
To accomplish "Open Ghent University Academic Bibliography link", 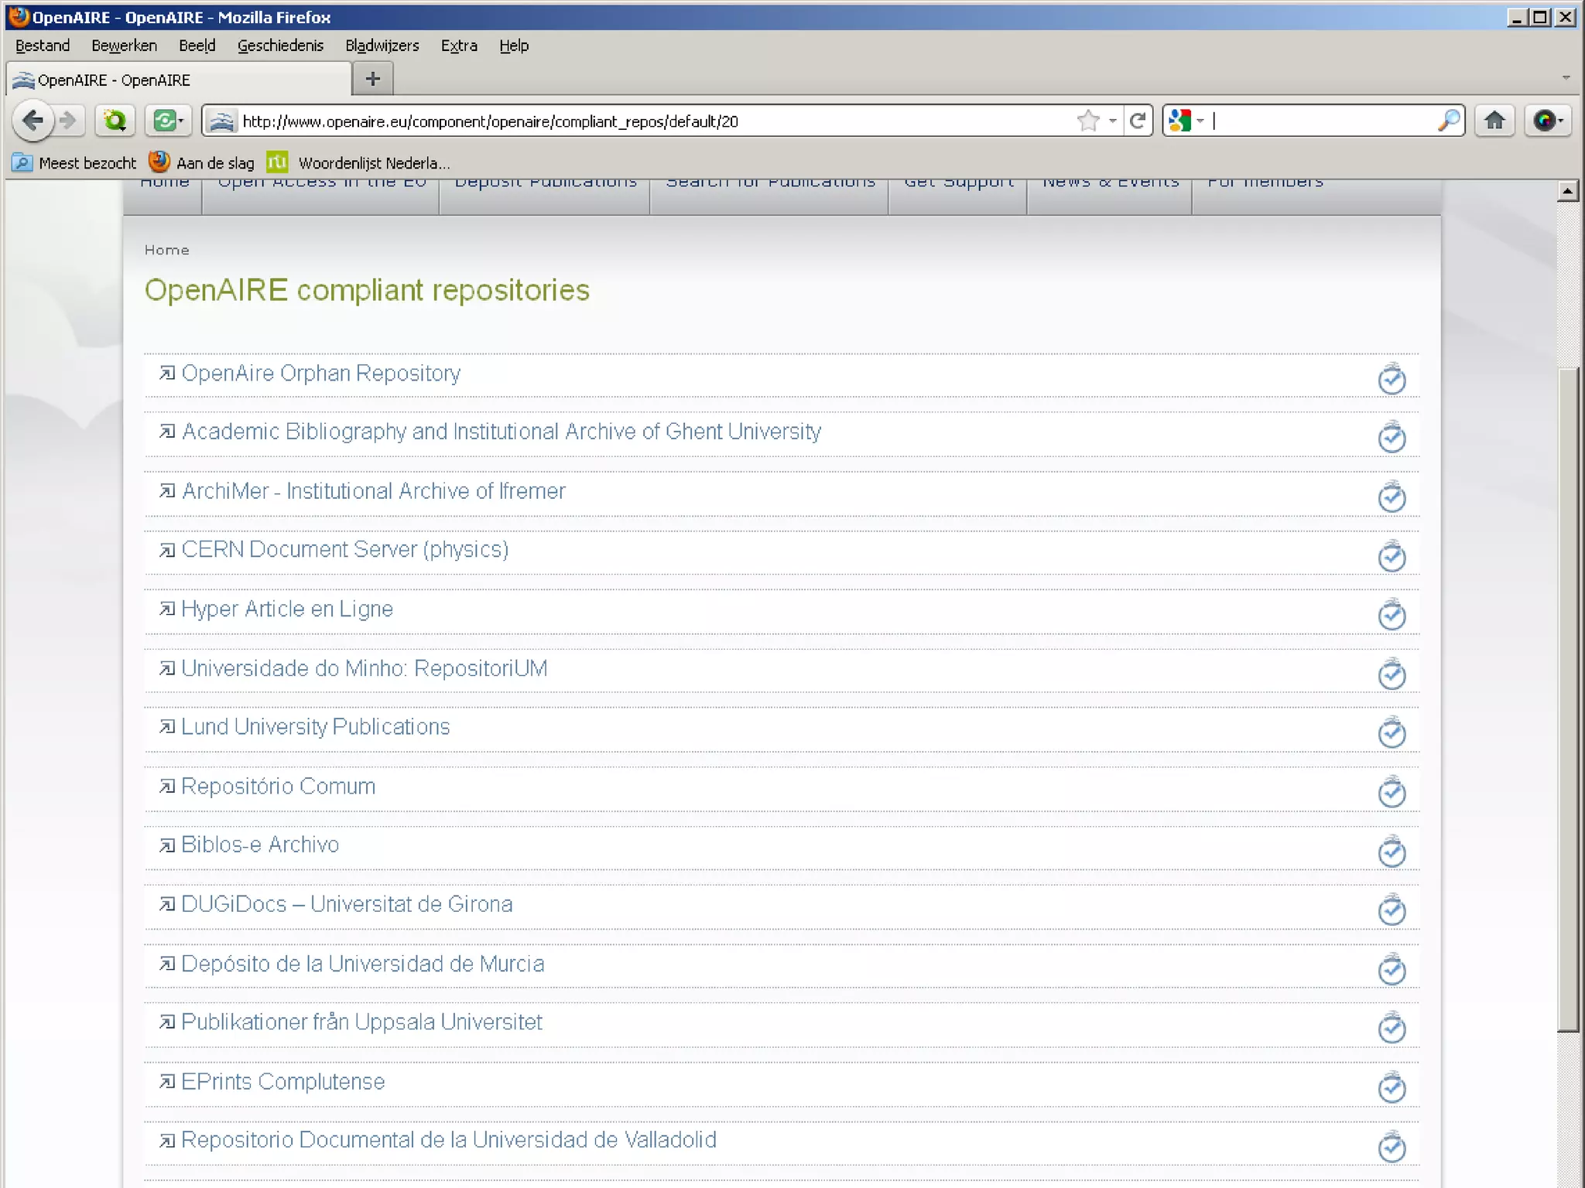I will [501, 432].
